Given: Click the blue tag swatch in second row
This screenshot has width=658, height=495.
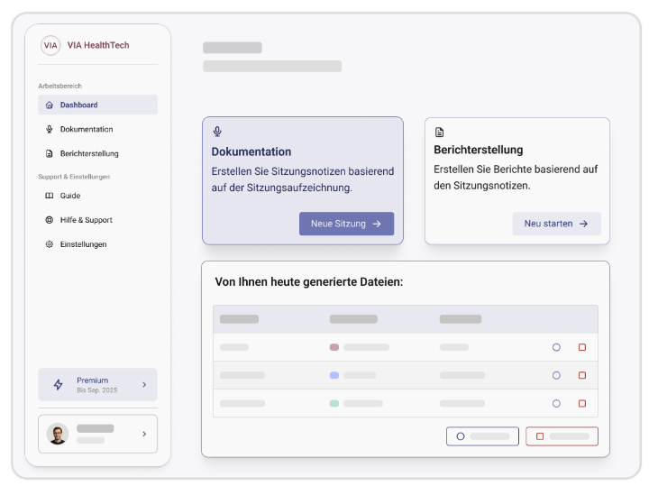Looking at the screenshot, I should coord(334,375).
